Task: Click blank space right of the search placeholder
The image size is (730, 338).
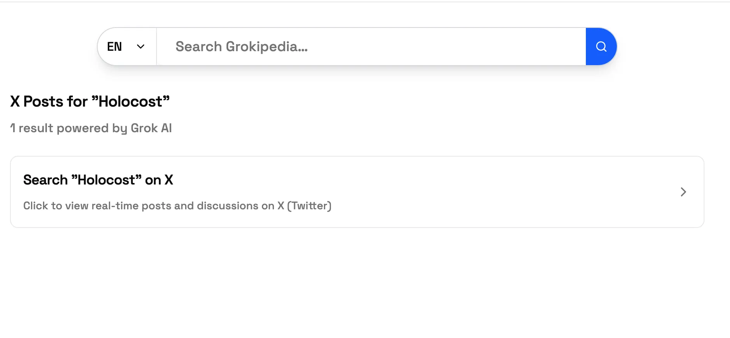Action: click(x=446, y=47)
